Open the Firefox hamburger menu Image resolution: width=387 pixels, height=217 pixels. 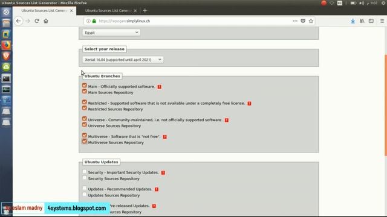tap(382, 21)
